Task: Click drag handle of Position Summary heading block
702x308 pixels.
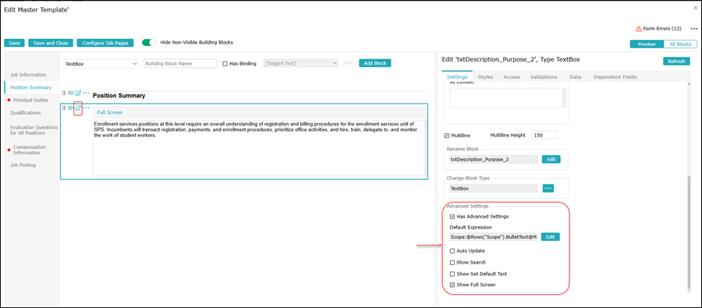Action: [64, 93]
